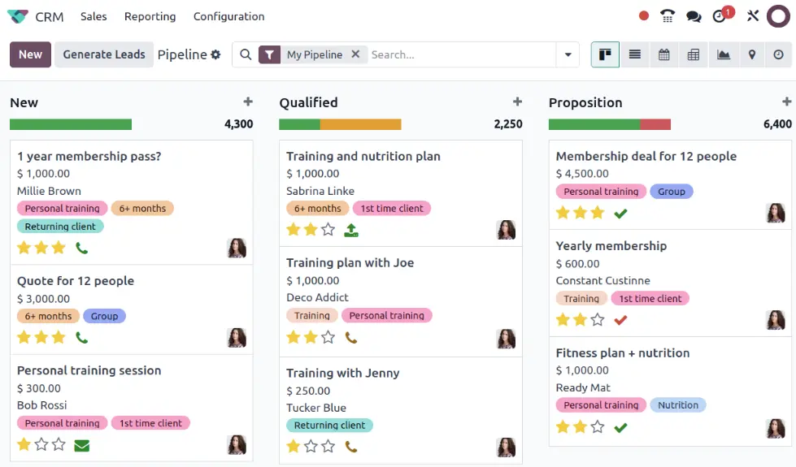Viewport: 796px width, 467px height.
Task: Switch to the list view
Action: pos(634,54)
